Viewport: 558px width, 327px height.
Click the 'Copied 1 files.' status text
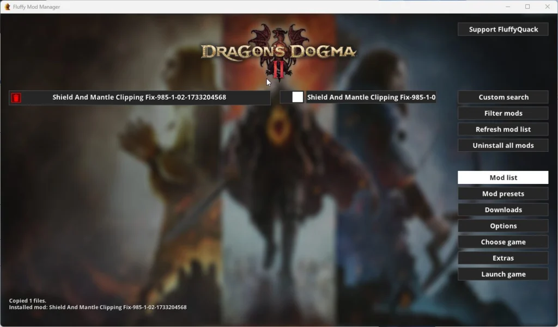click(27, 301)
